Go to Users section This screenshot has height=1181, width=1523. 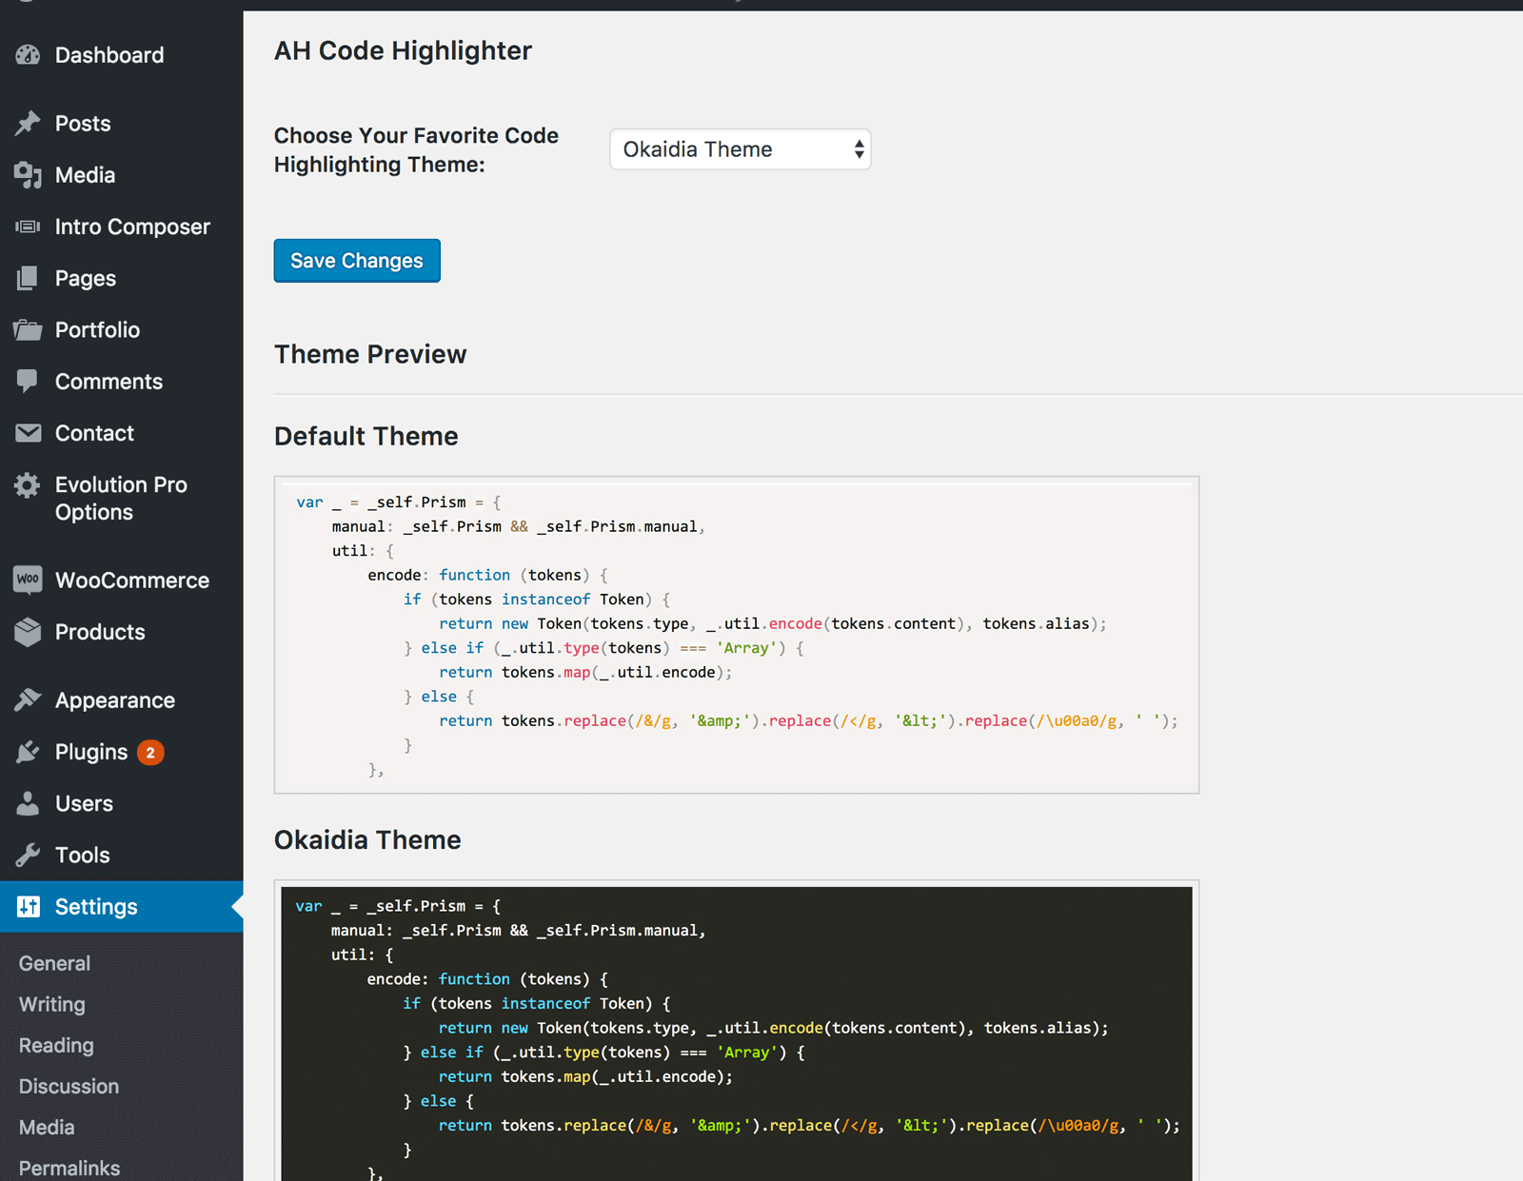coord(84,803)
